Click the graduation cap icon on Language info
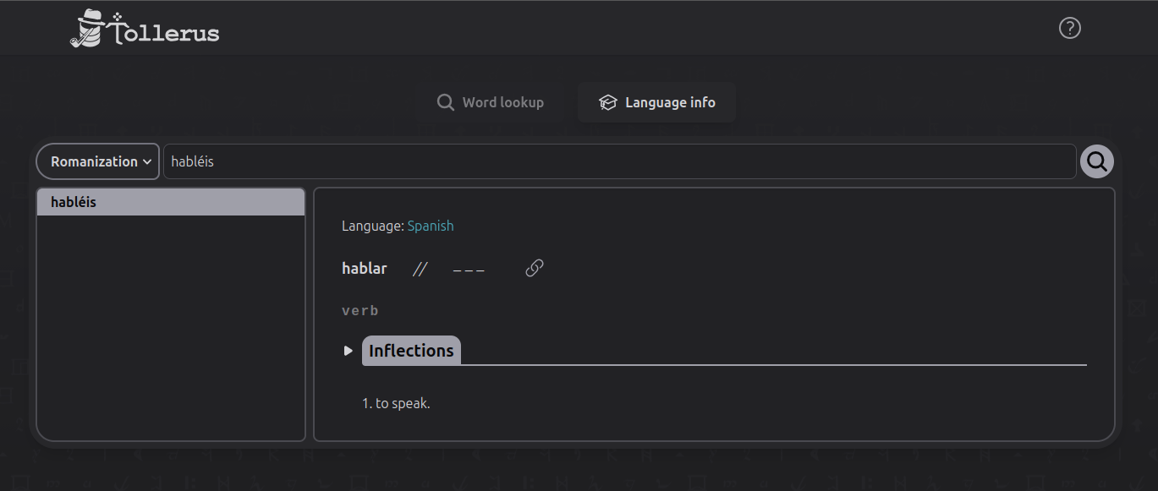 [607, 101]
